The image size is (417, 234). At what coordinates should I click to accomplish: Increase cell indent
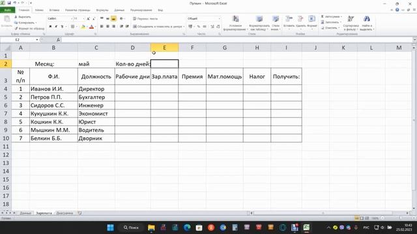[x=127, y=27]
